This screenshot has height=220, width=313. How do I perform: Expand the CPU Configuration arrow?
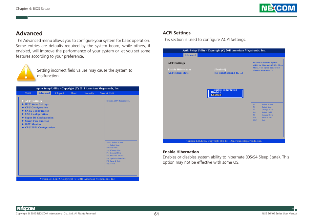tap(23, 107)
